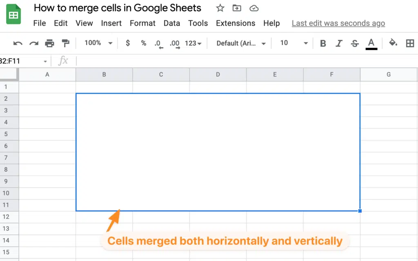
Task: Toggle strikethrough formatting
Action: 355,43
